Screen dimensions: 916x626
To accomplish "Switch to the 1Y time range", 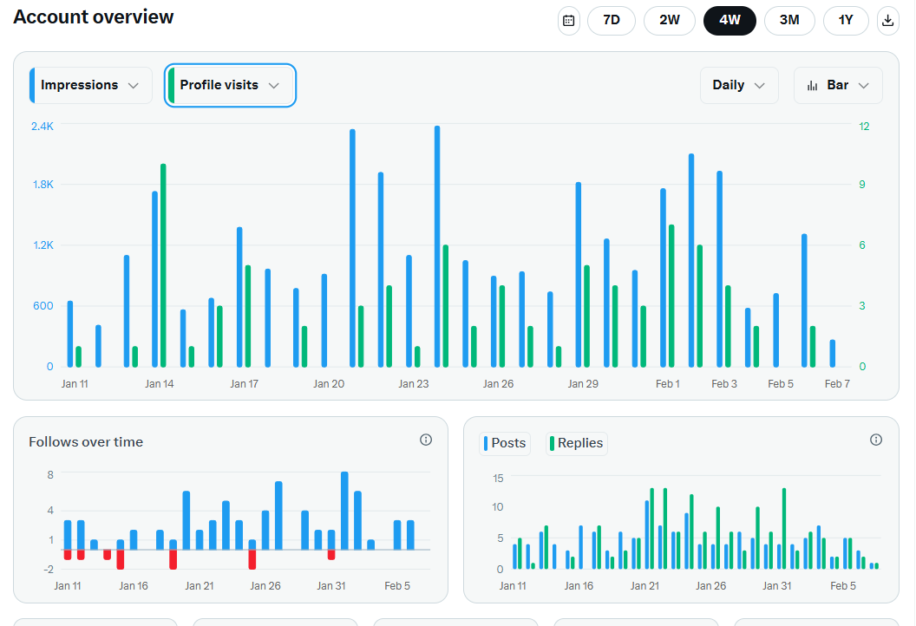I will point(846,21).
